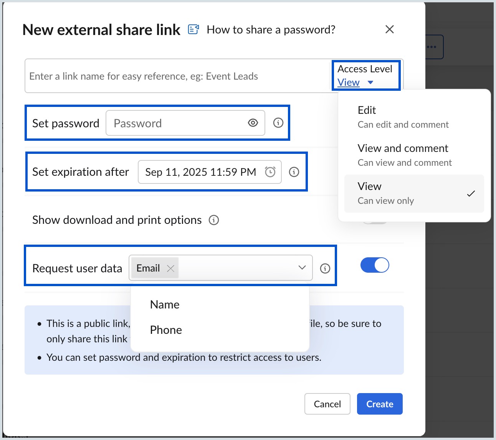Click the document icon next to dialog title
Screen dimensions: 496x440
pyautogui.click(x=193, y=29)
